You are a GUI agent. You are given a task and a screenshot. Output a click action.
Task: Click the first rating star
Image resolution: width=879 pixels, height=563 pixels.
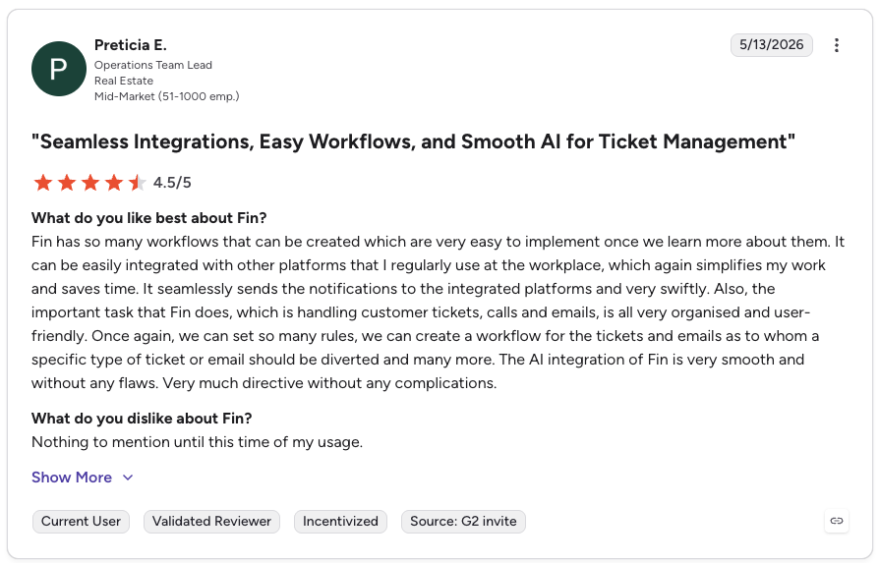point(43,183)
